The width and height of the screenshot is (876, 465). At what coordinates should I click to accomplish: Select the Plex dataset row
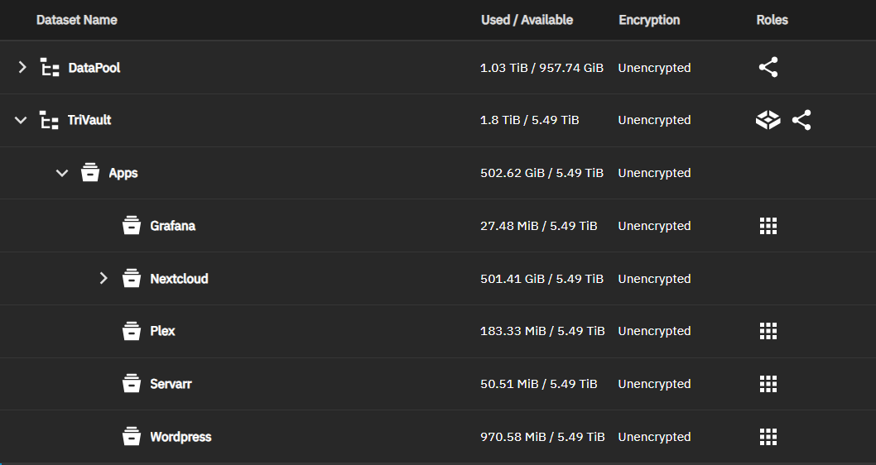162,331
